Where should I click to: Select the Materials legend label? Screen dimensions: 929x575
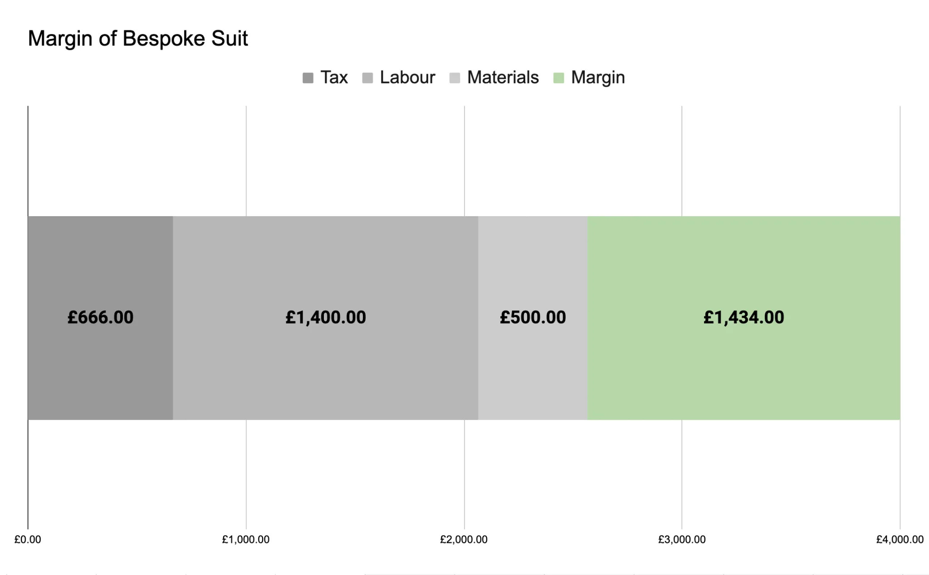pyautogui.click(x=503, y=77)
